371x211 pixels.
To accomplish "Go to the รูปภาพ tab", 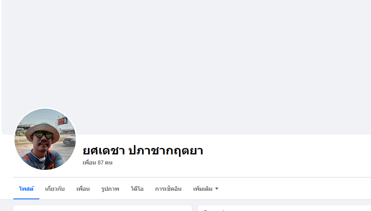I will click(x=110, y=189).
